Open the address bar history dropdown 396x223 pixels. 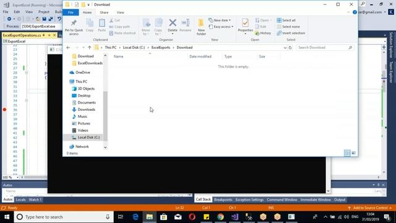click(x=285, y=48)
